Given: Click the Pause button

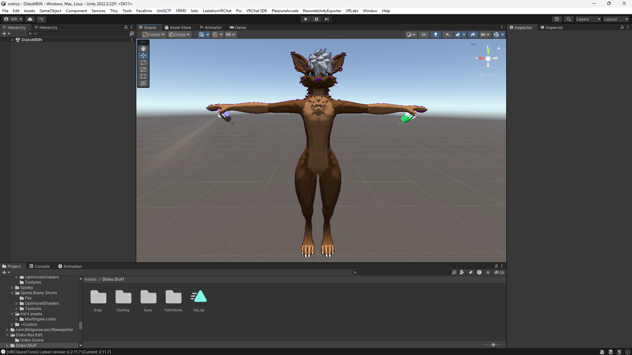Looking at the screenshot, I should [316, 19].
